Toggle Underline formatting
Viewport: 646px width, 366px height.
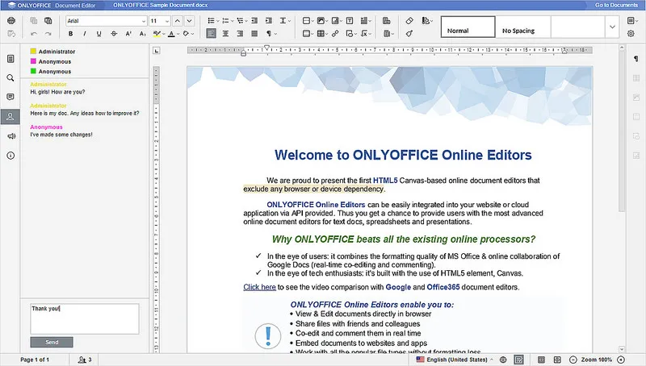click(99, 34)
